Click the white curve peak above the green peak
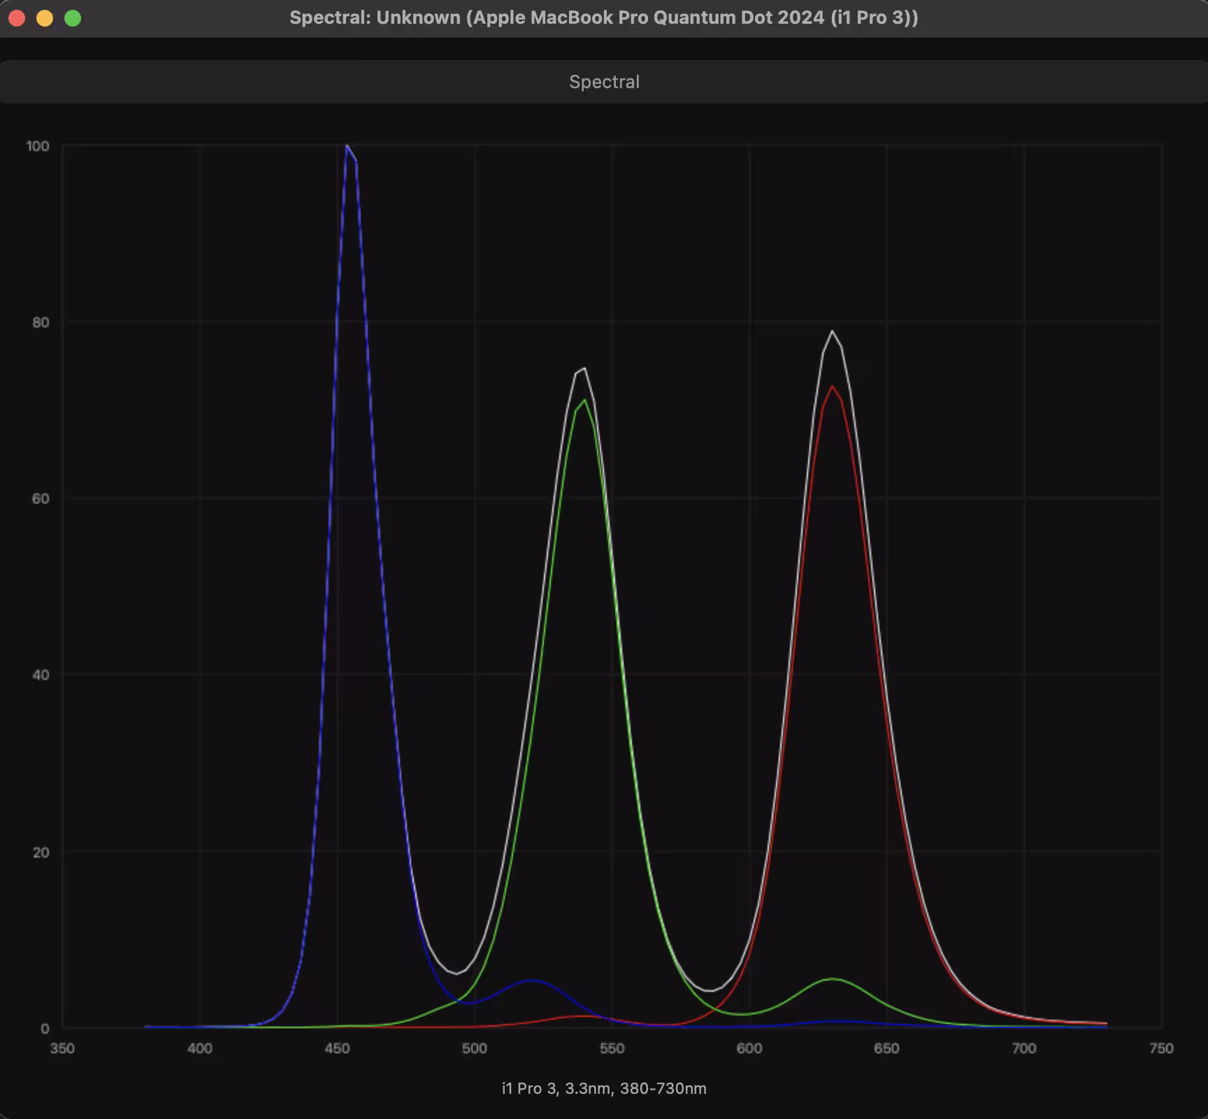Image resolution: width=1208 pixels, height=1119 pixels. pyautogui.click(x=584, y=369)
